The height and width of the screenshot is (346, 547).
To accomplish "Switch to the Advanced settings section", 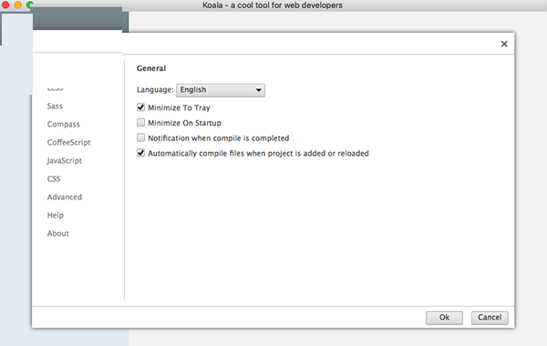I will [x=65, y=197].
